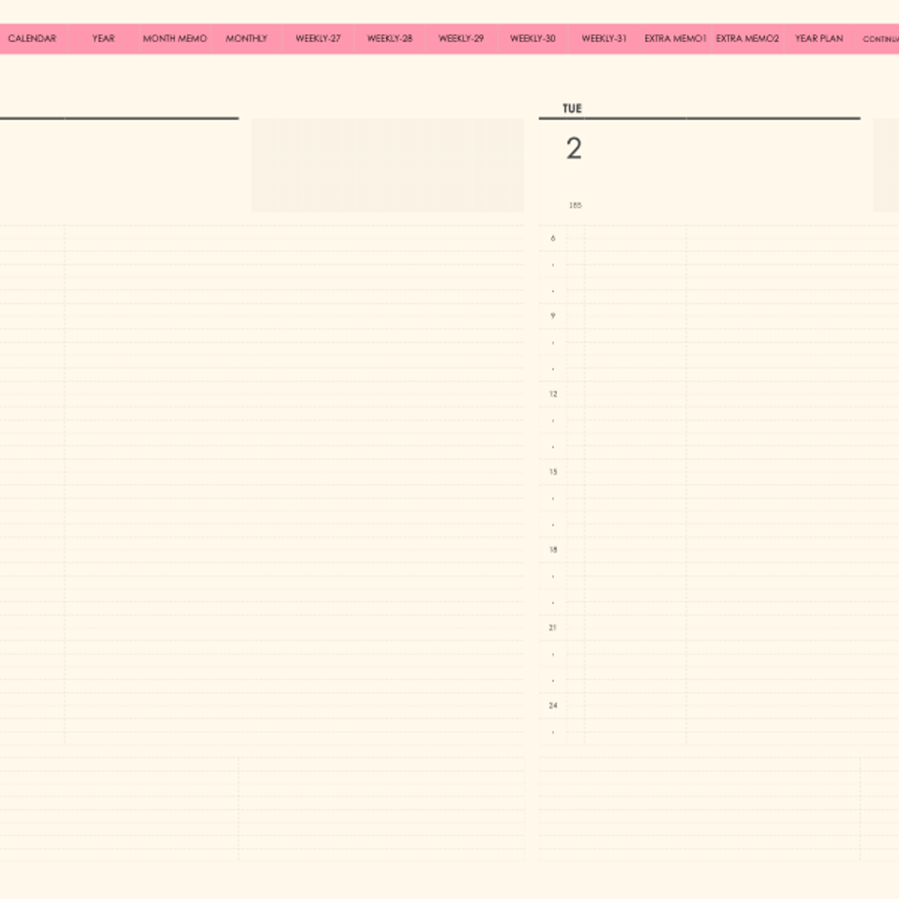
Task: Click the large date number 2
Action: [574, 149]
